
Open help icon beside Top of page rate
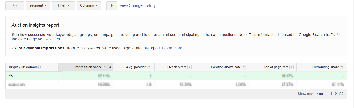pyautogui.click(x=291, y=67)
